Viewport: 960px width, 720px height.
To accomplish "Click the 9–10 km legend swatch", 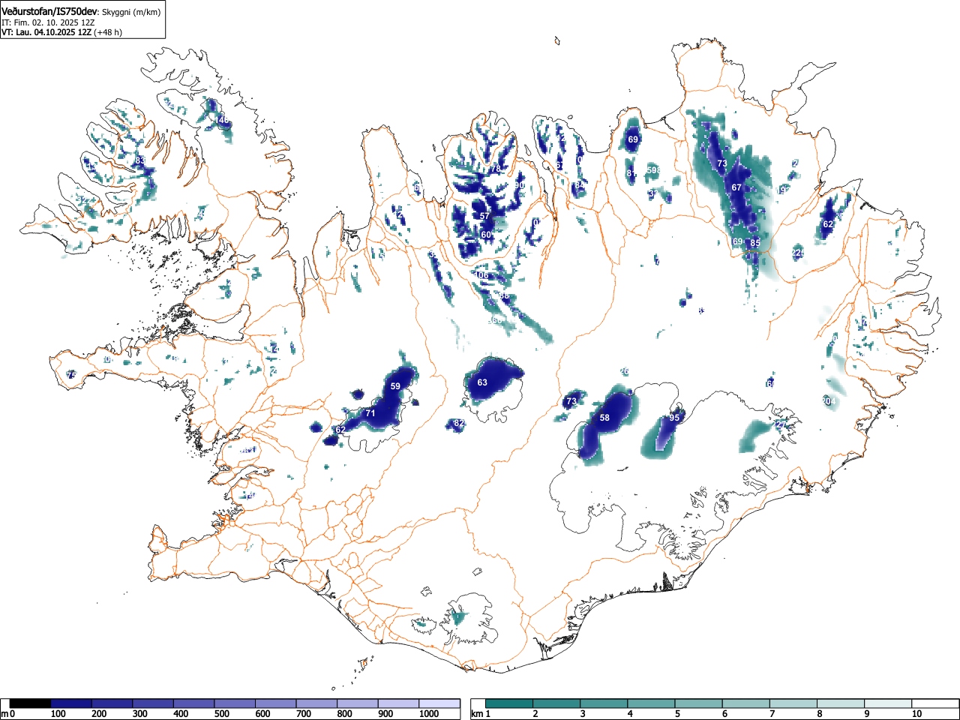I will coord(888,703).
